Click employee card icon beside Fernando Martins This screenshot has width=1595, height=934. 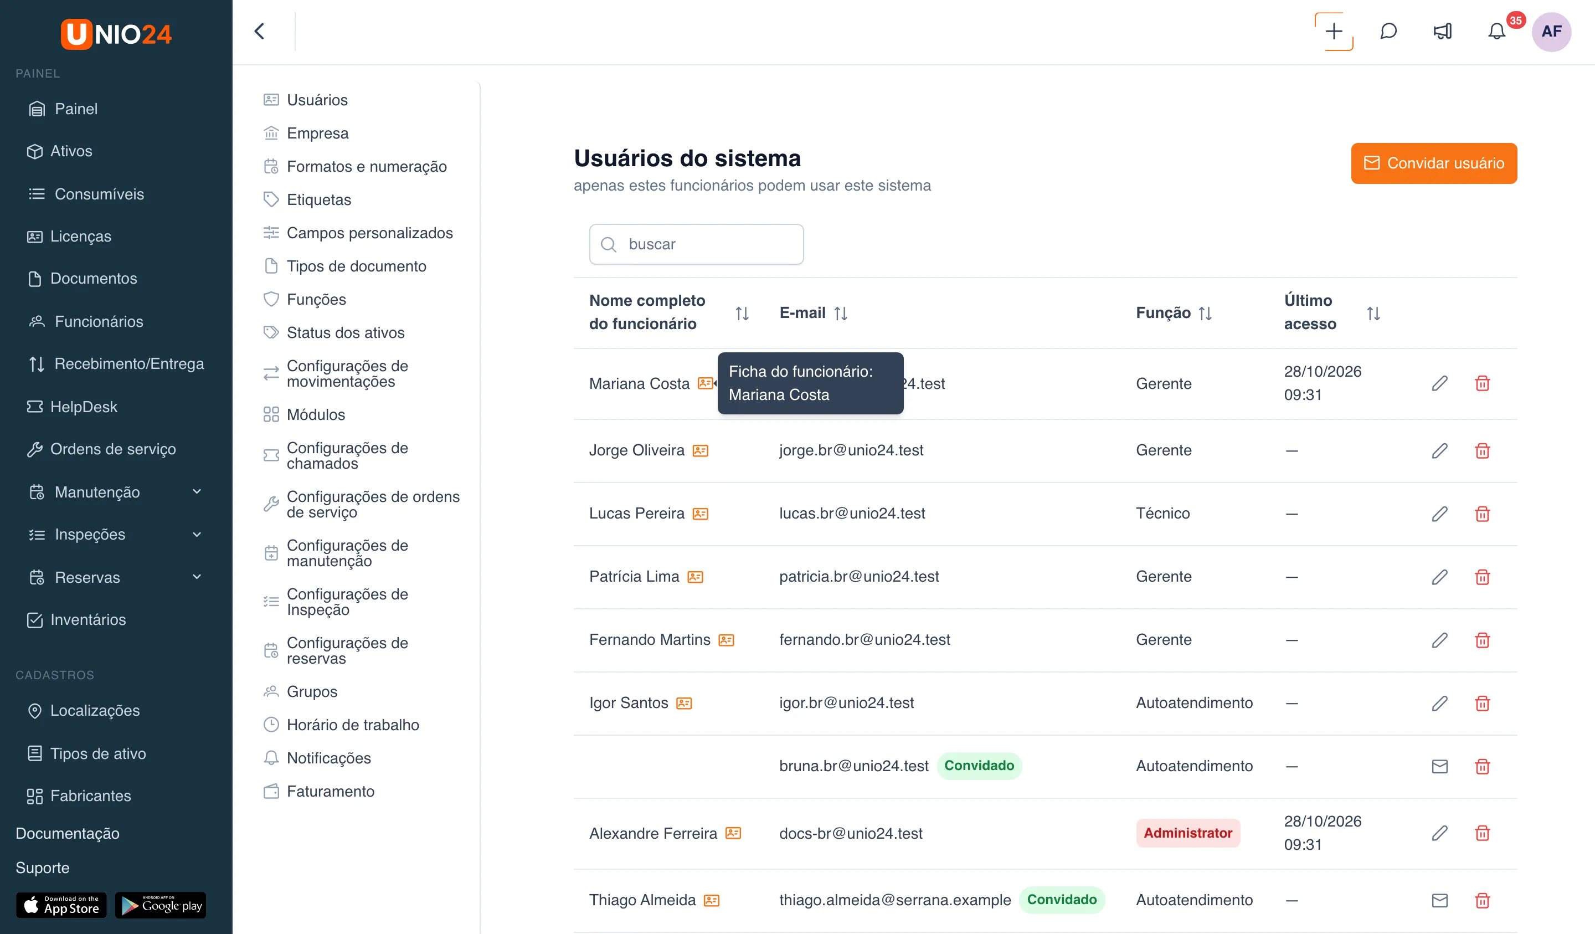pos(726,639)
